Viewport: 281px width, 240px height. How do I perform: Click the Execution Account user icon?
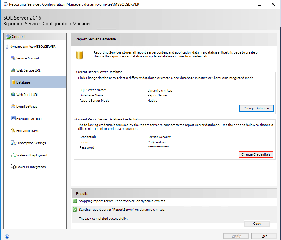point(13,118)
